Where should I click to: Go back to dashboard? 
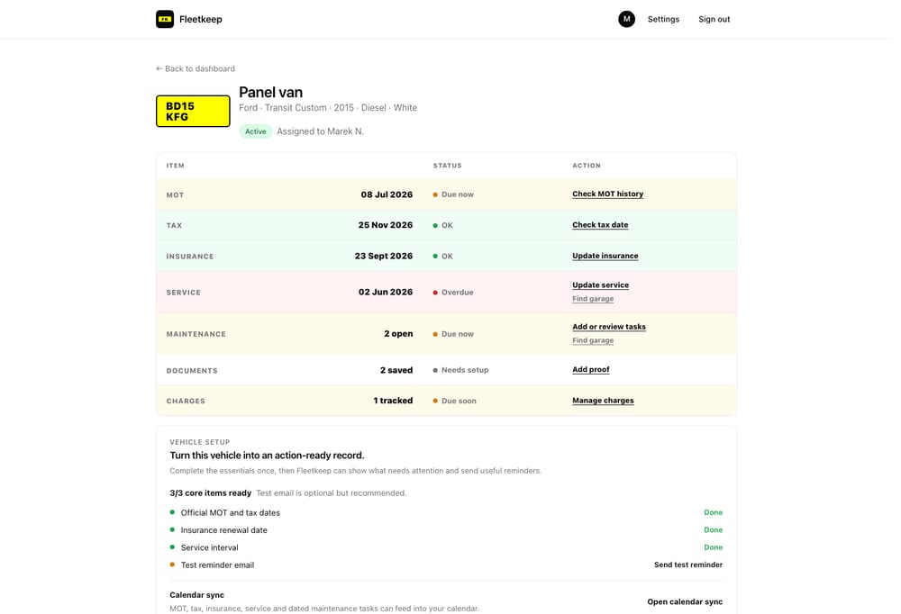click(196, 68)
